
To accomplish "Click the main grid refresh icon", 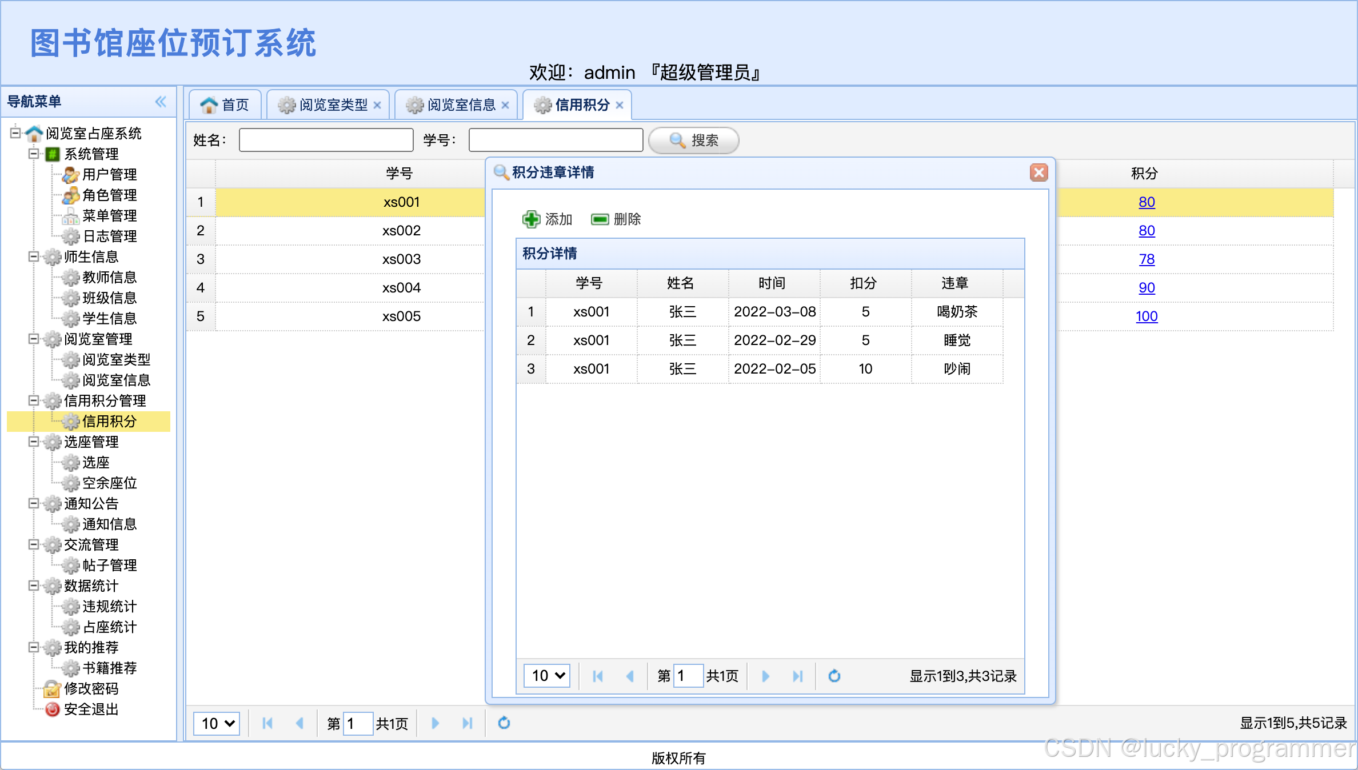I will tap(504, 723).
